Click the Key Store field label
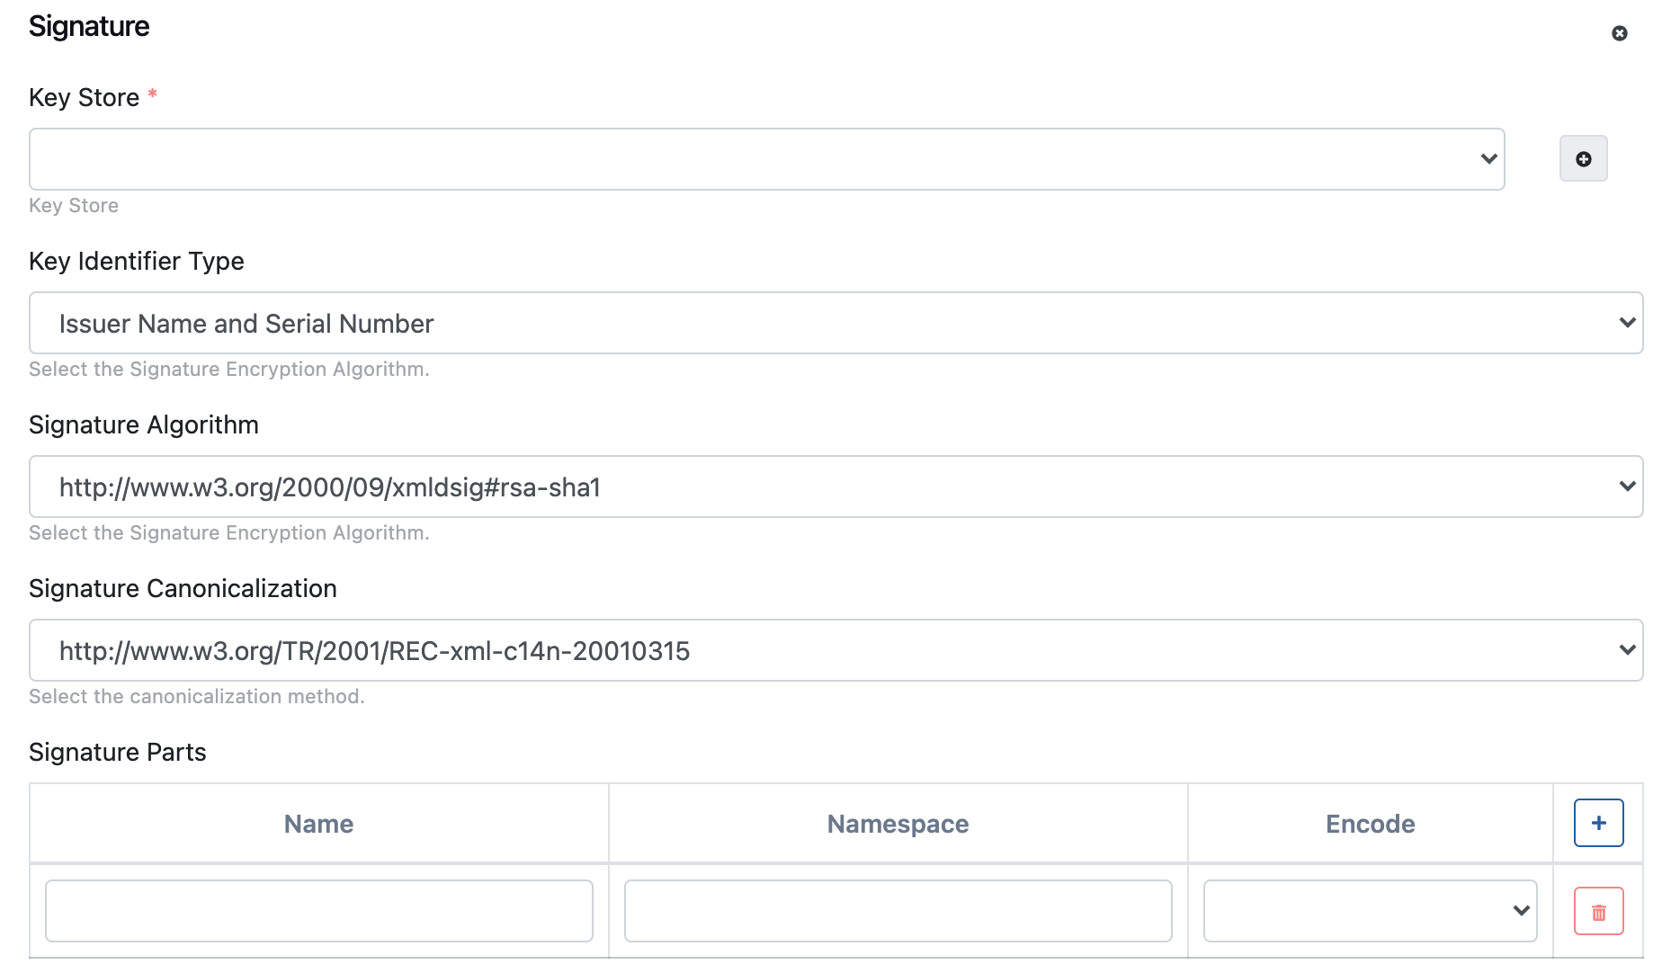 pyautogui.click(x=84, y=97)
